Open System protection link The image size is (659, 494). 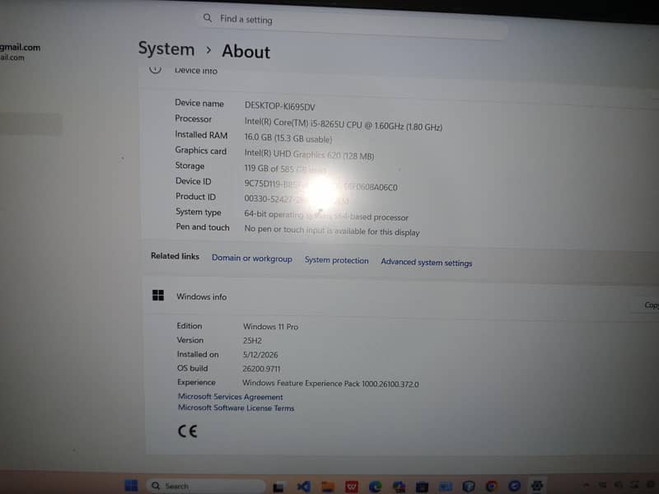coord(336,260)
